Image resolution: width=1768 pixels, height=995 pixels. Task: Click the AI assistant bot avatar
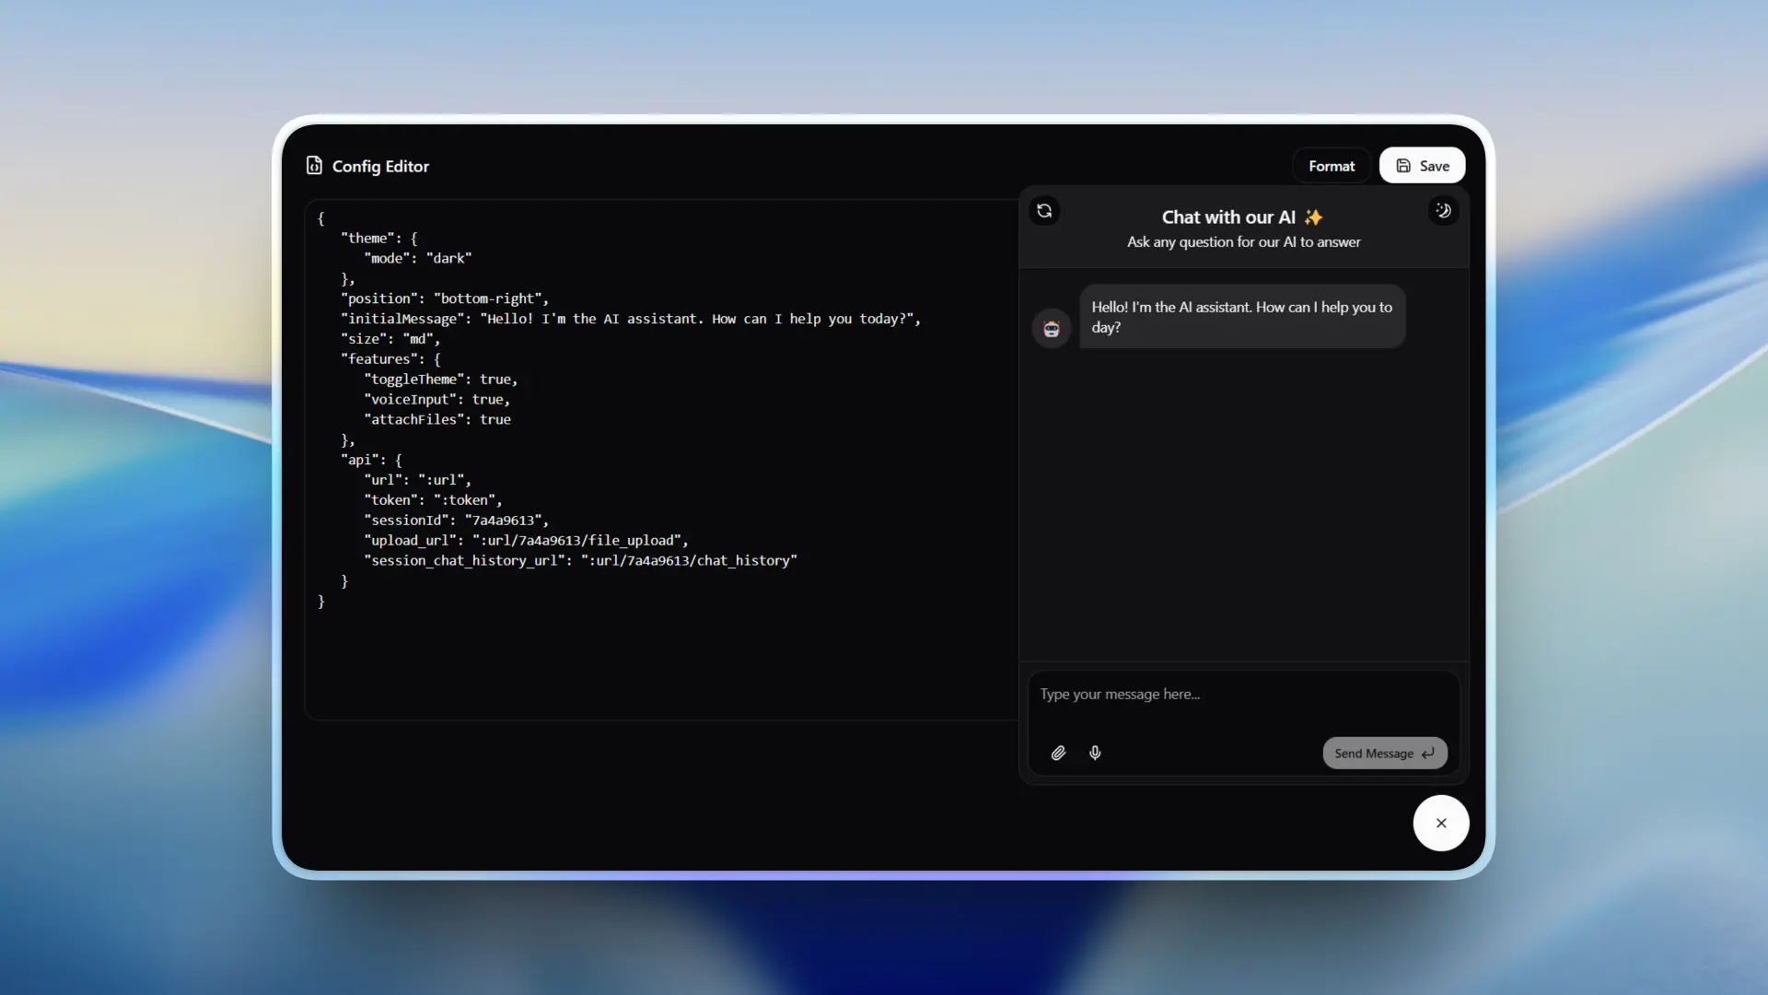click(1051, 328)
